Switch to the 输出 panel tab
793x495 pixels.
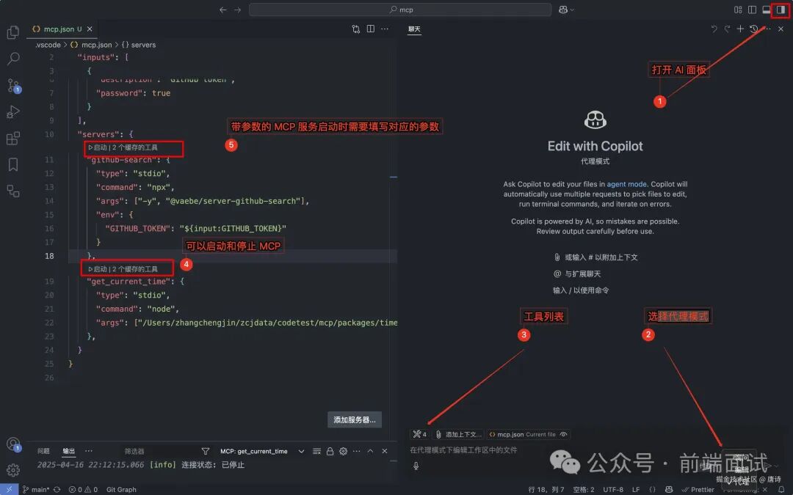tap(69, 451)
